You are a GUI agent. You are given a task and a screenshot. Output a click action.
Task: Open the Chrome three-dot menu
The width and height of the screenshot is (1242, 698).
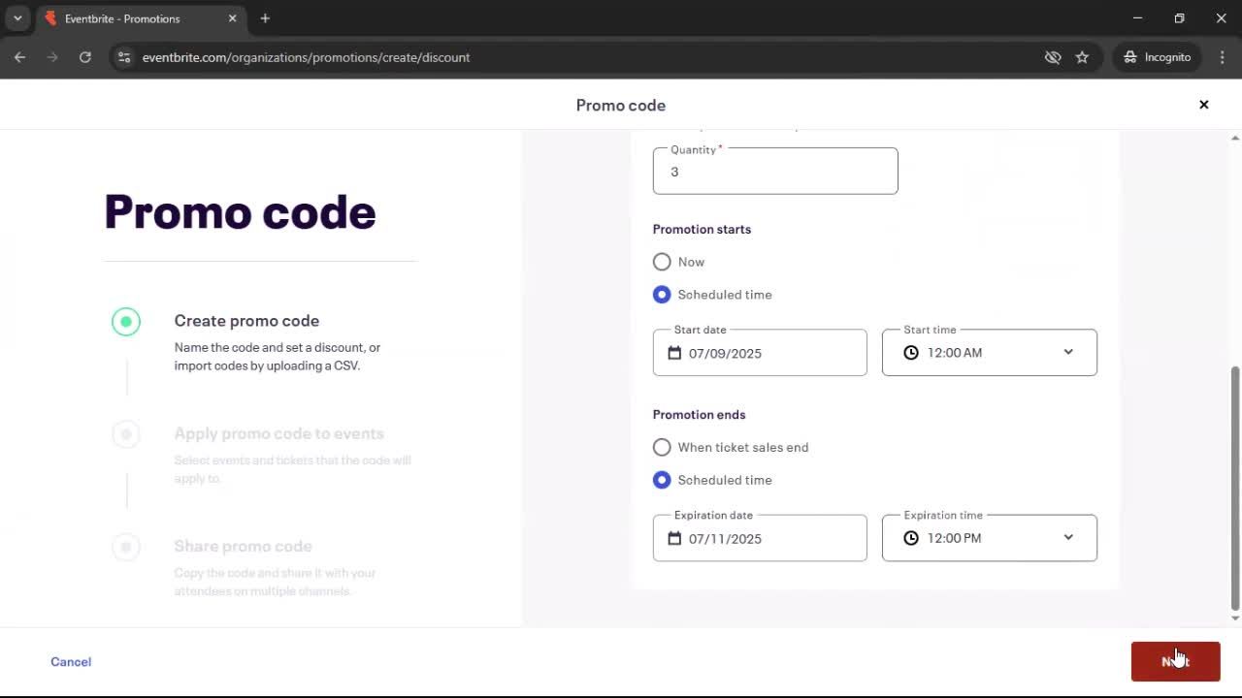1222,57
